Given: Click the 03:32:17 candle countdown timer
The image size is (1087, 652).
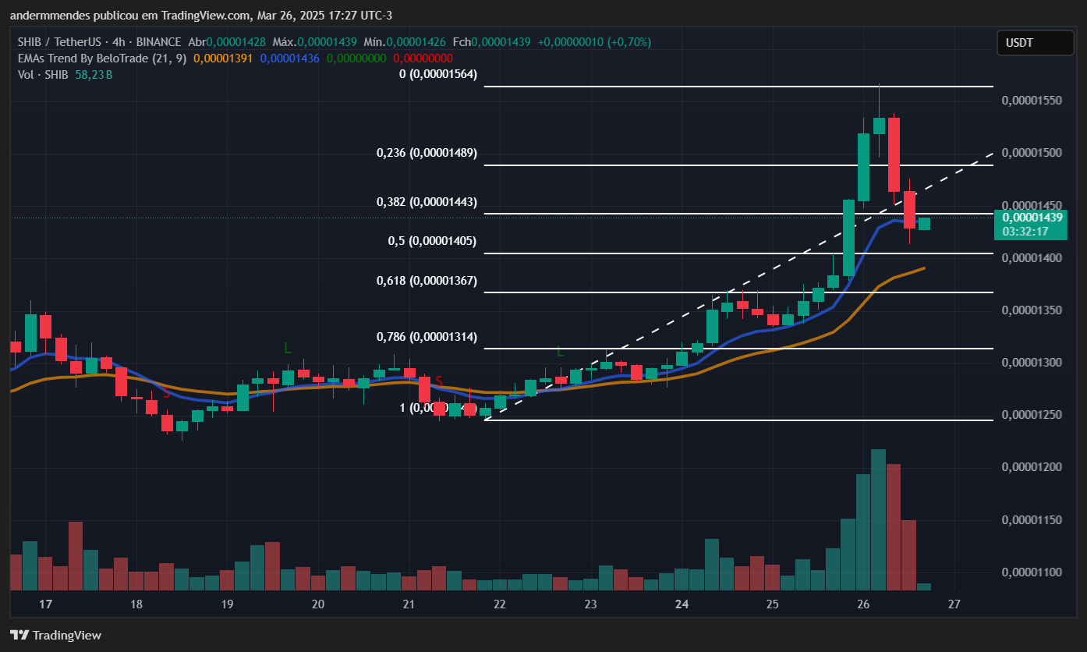Looking at the screenshot, I should click(1025, 231).
